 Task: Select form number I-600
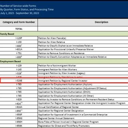click(x=19, y=46)
